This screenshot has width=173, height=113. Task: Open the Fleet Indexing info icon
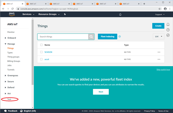click(x=120, y=36)
